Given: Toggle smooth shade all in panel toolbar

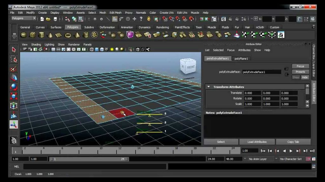Looking at the screenshot, I should pos(97,49).
